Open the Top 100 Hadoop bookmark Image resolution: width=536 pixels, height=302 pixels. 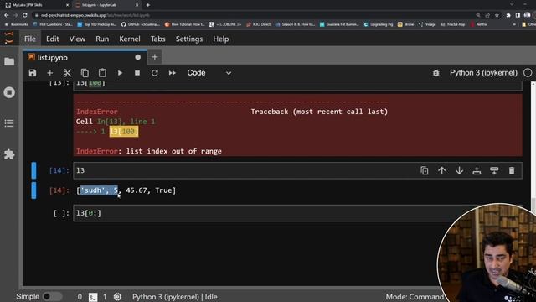[x=98, y=24]
